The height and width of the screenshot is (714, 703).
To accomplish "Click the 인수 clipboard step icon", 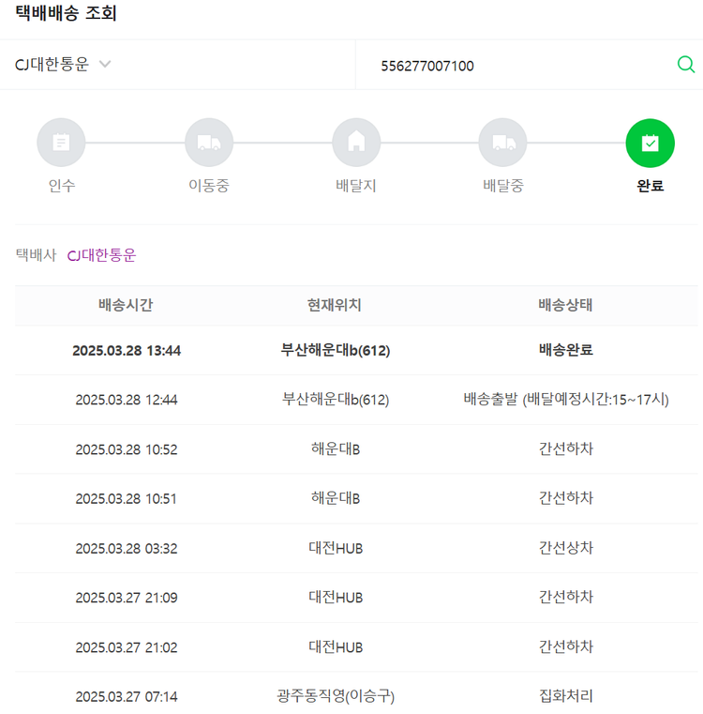I will point(61,143).
